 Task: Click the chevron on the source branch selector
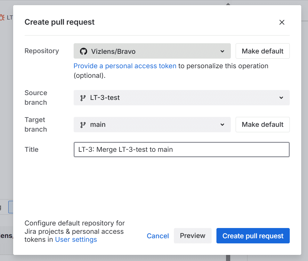pyautogui.click(x=281, y=98)
